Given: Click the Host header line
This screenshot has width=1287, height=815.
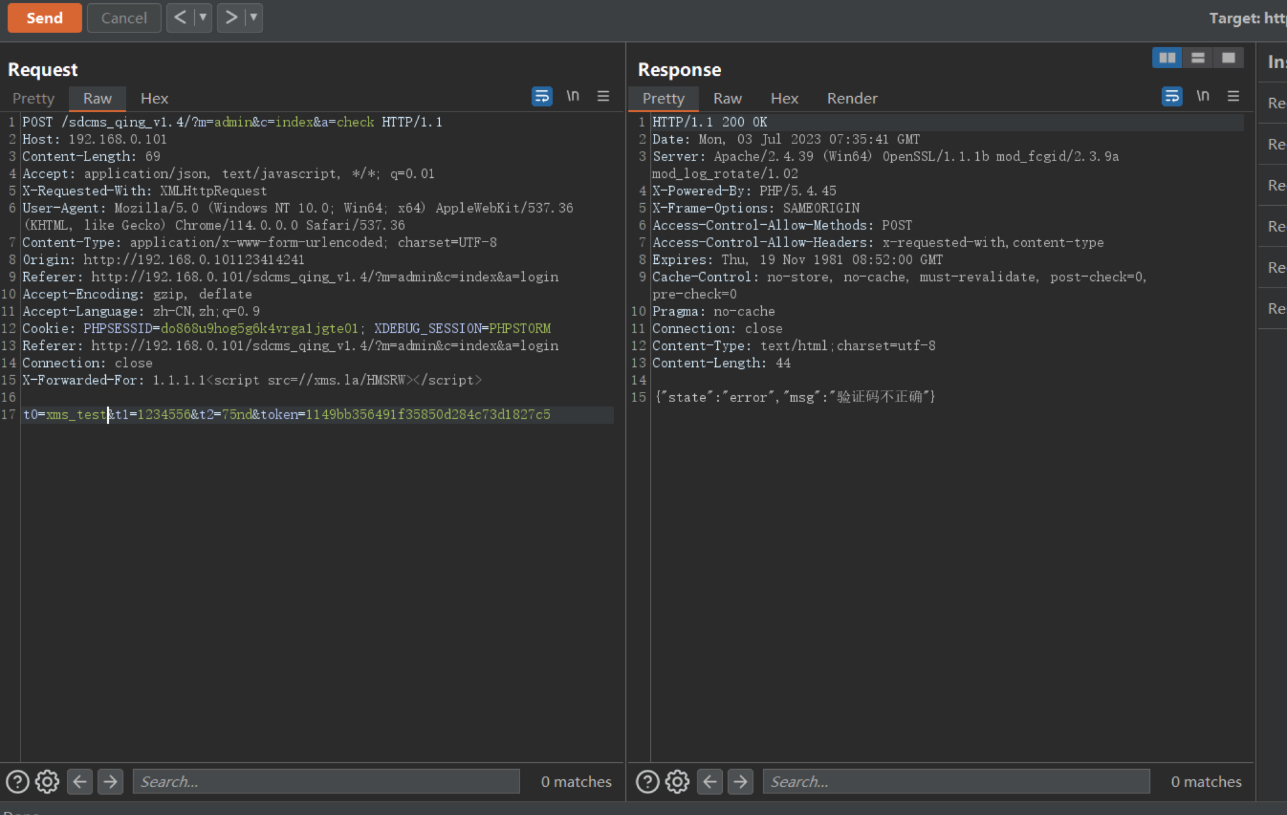Looking at the screenshot, I should (x=94, y=140).
